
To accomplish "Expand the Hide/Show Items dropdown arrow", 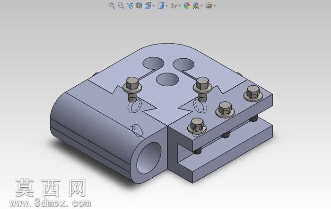I will point(180,6).
